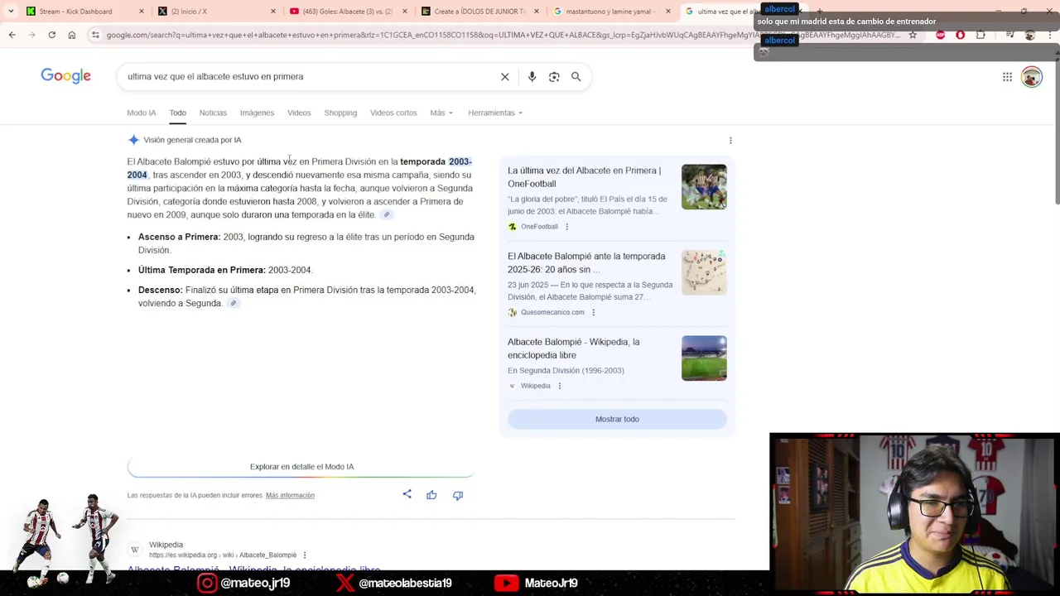Image resolution: width=1060 pixels, height=596 pixels.
Task: Go forward with the browser forward arrow
Action: tap(31, 35)
